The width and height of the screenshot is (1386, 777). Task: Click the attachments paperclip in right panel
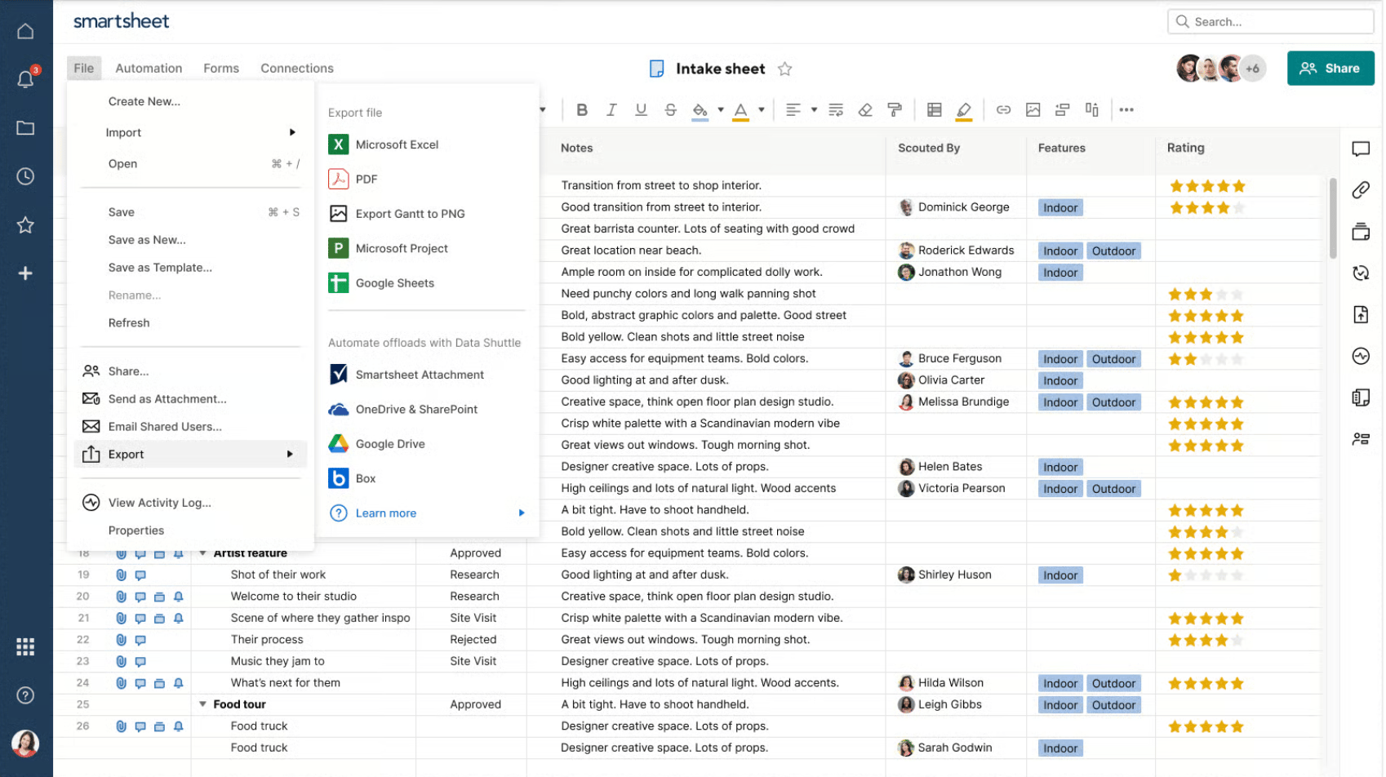(x=1360, y=190)
